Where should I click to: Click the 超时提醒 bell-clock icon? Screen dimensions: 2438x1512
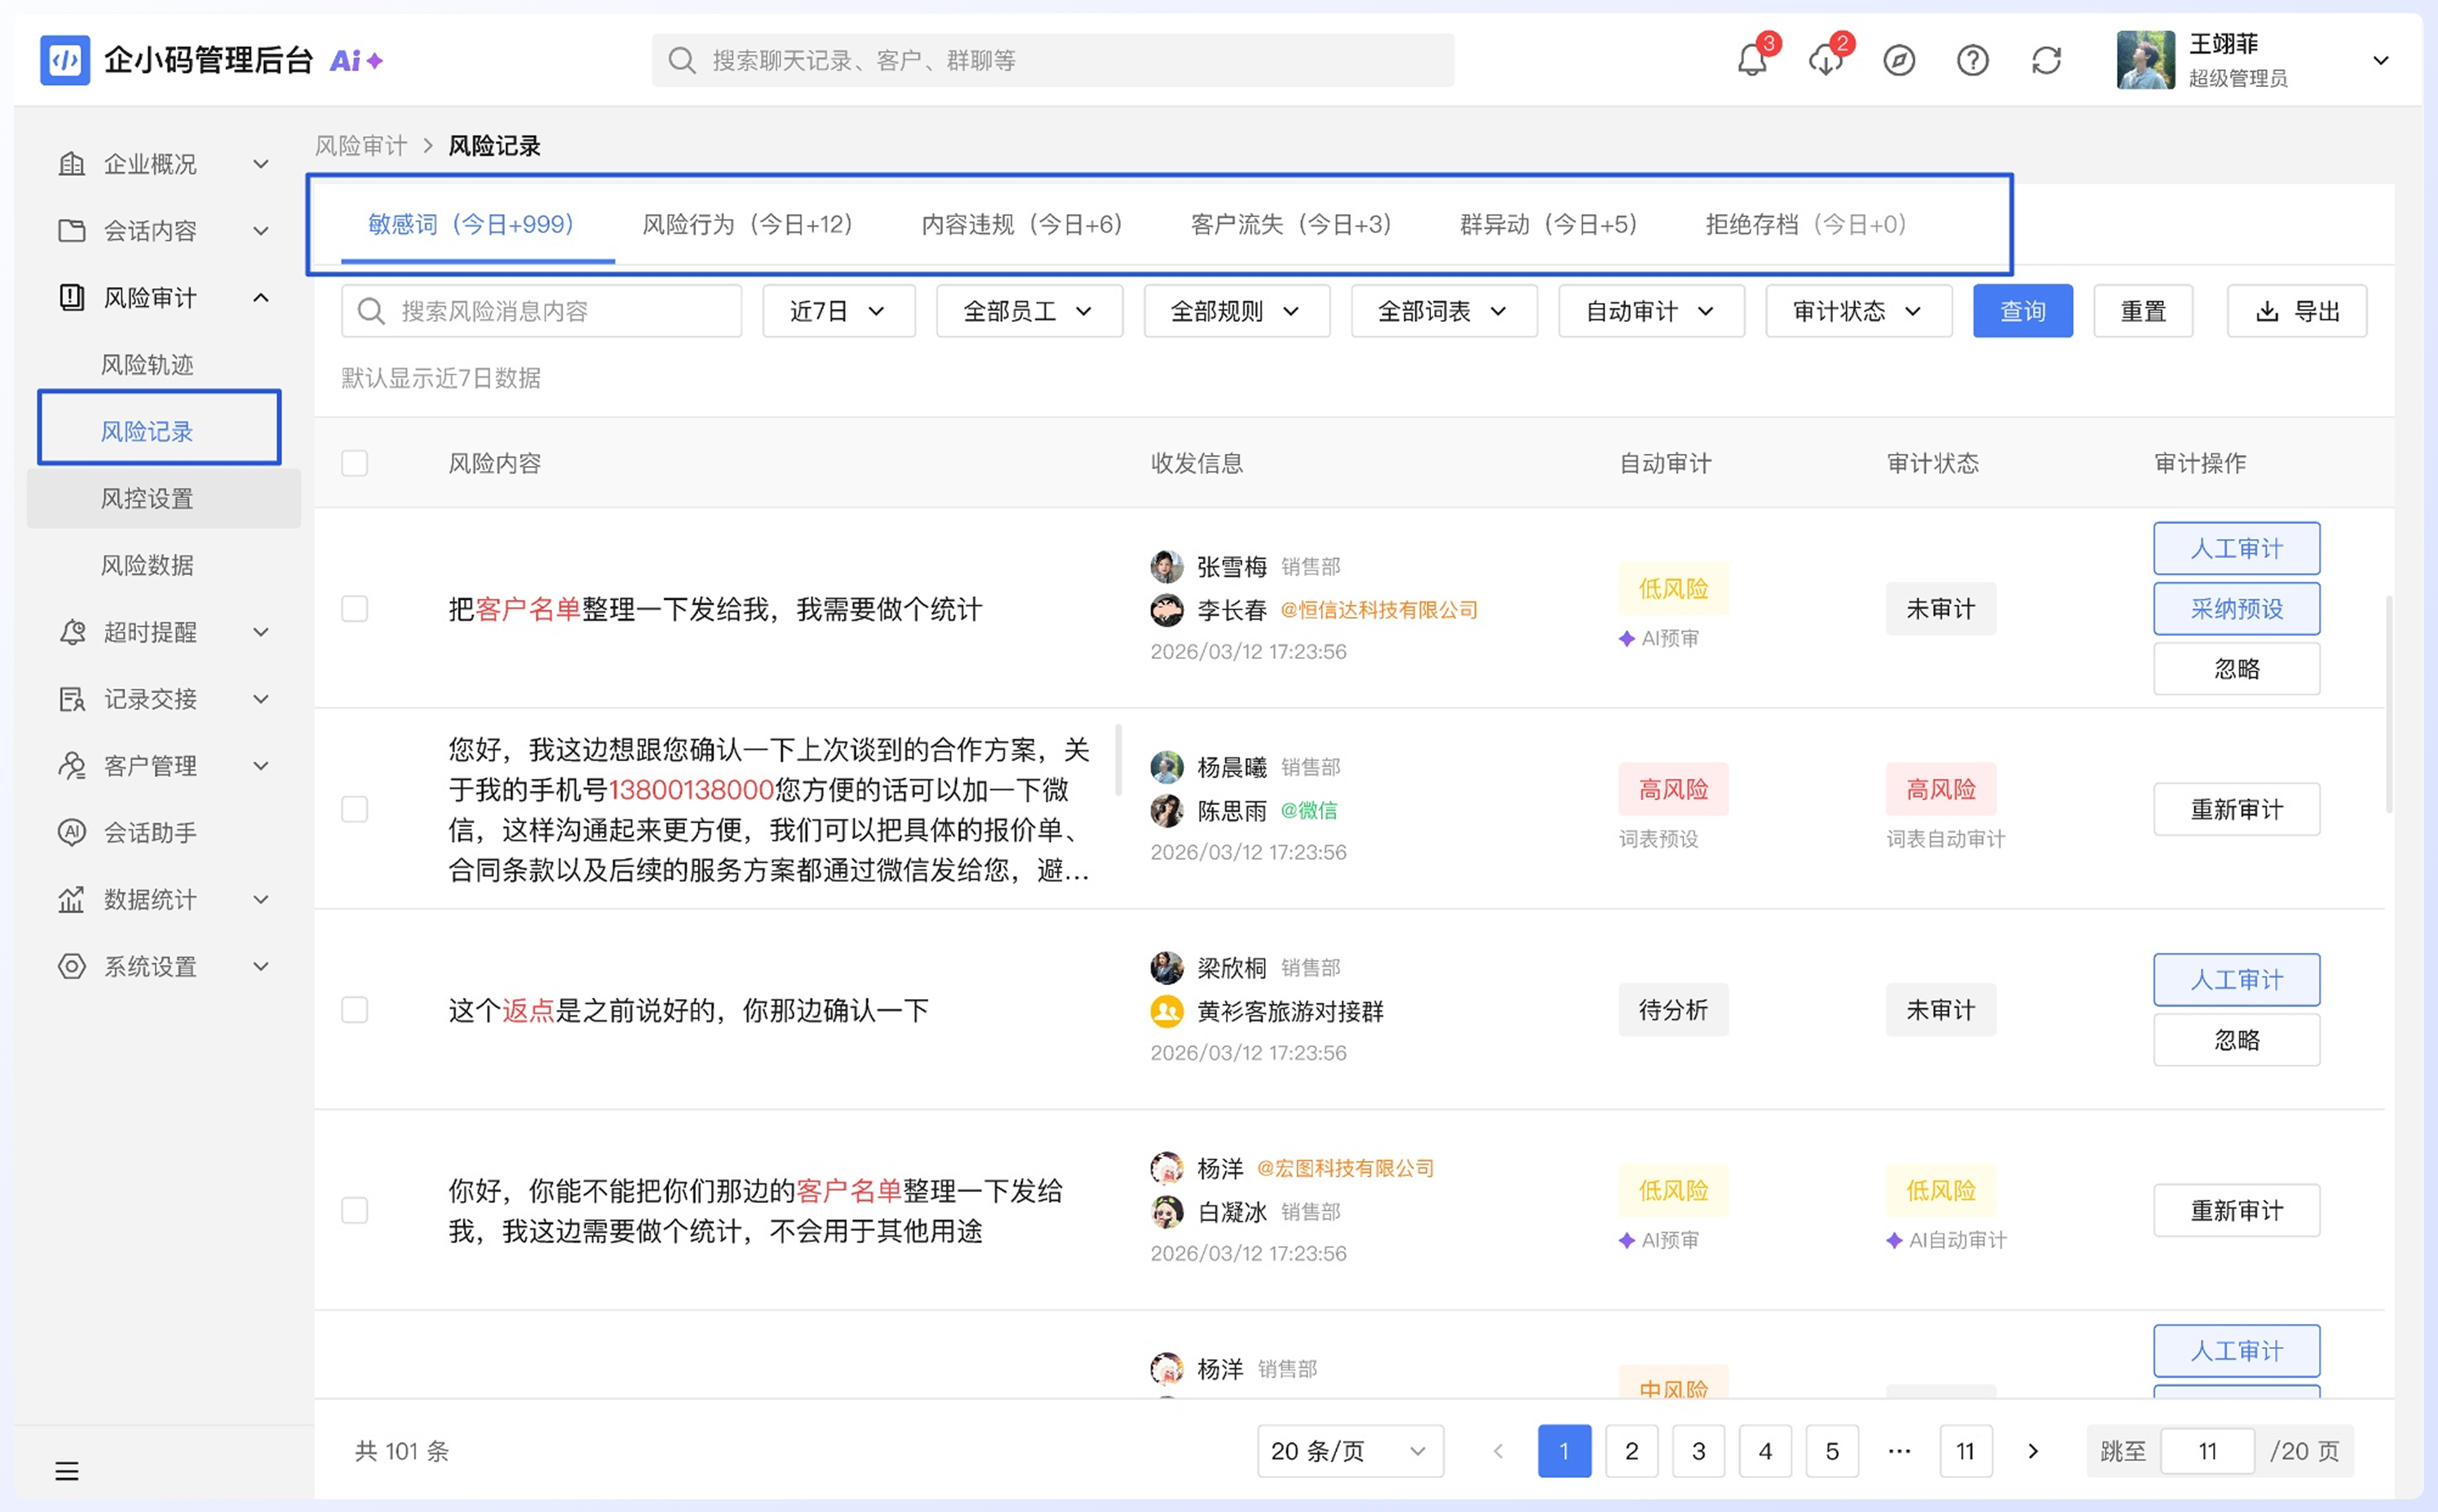(x=72, y=632)
